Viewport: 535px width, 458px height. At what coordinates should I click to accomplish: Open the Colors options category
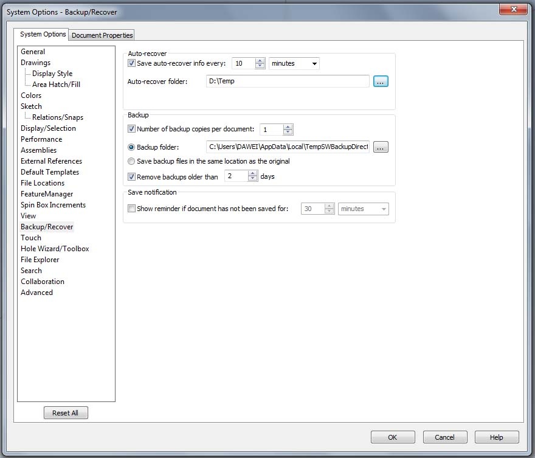pyautogui.click(x=31, y=95)
